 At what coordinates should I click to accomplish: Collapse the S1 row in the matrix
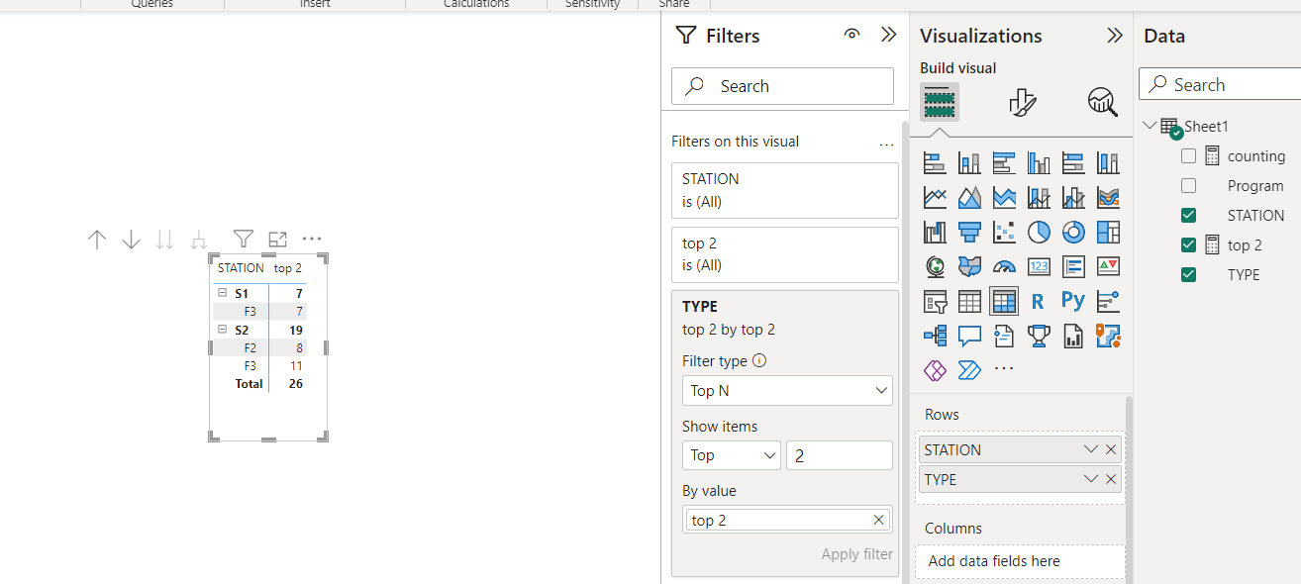(223, 293)
